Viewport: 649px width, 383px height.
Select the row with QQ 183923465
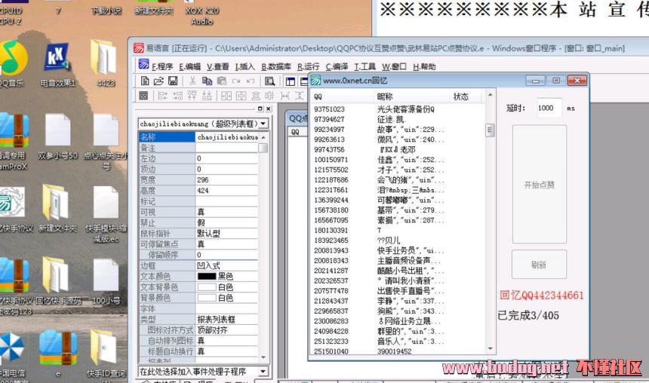pyautogui.click(x=398, y=241)
